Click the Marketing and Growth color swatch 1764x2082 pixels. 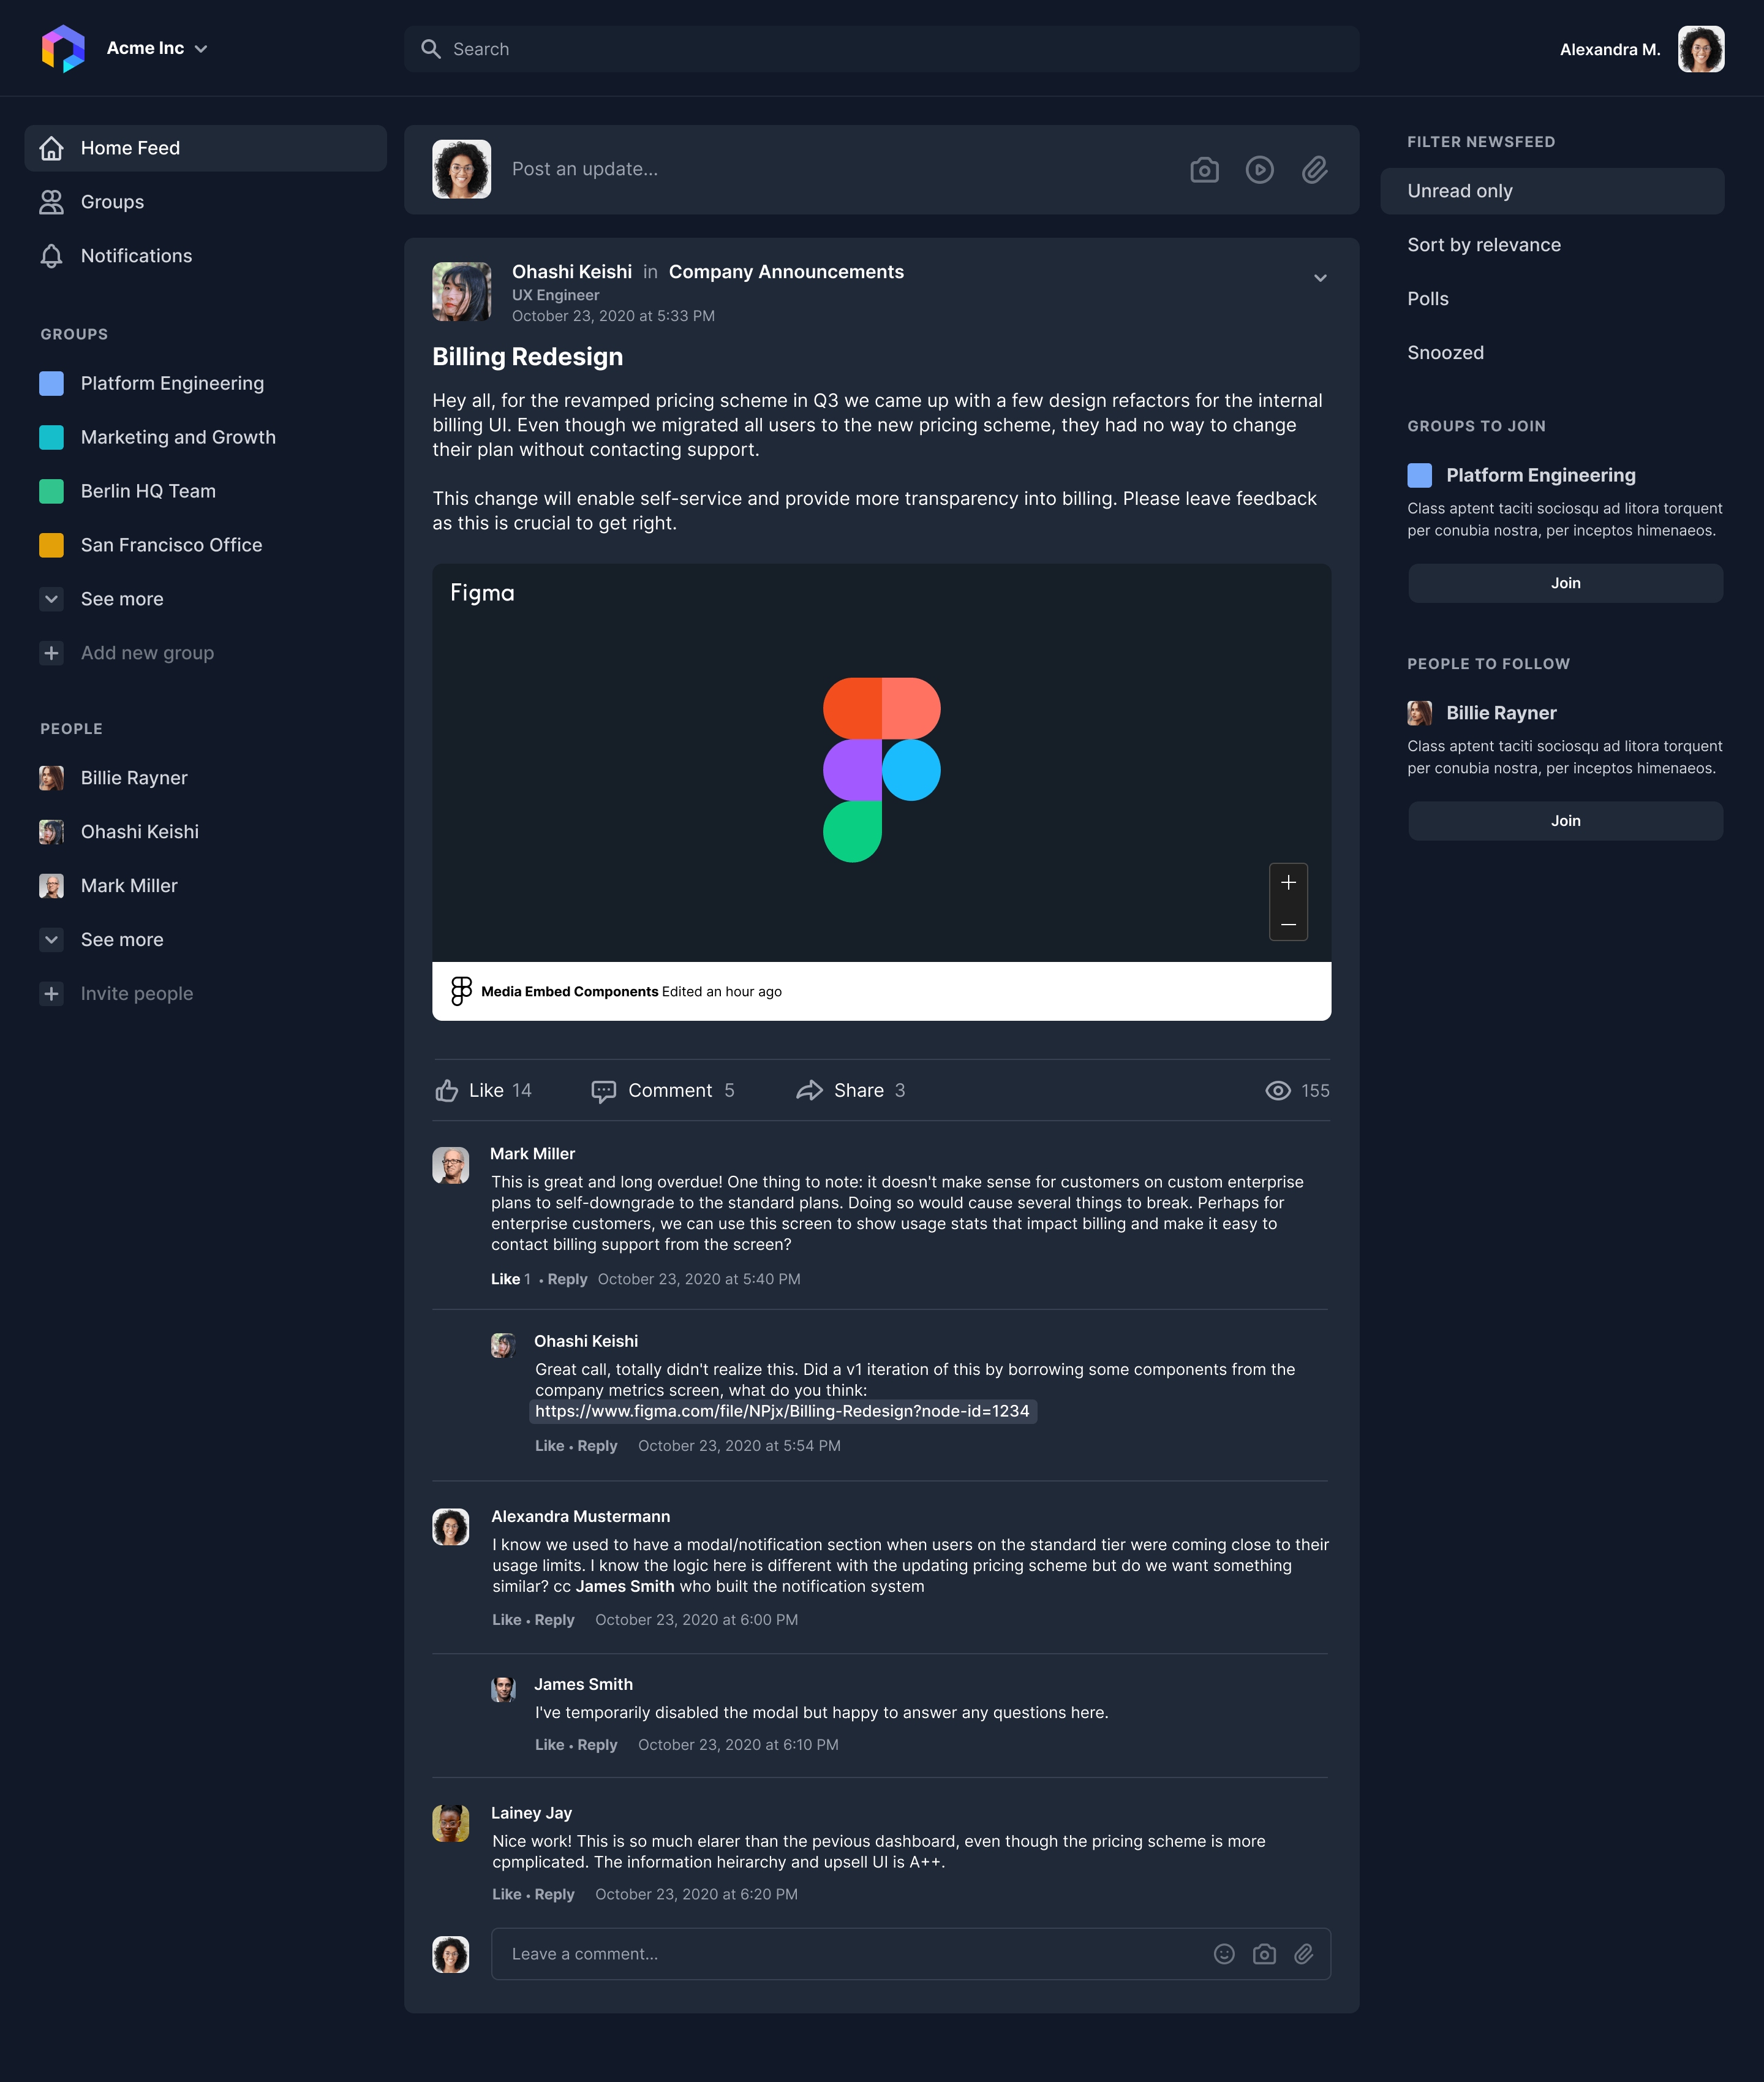point(51,437)
